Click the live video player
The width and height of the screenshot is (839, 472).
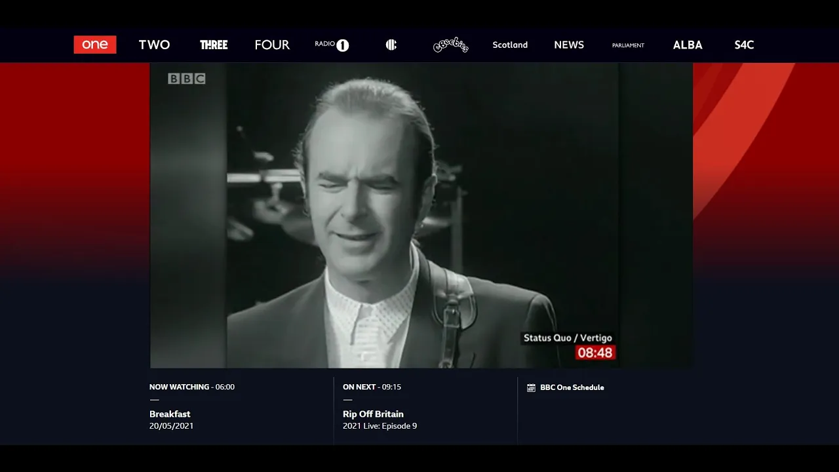421,215
